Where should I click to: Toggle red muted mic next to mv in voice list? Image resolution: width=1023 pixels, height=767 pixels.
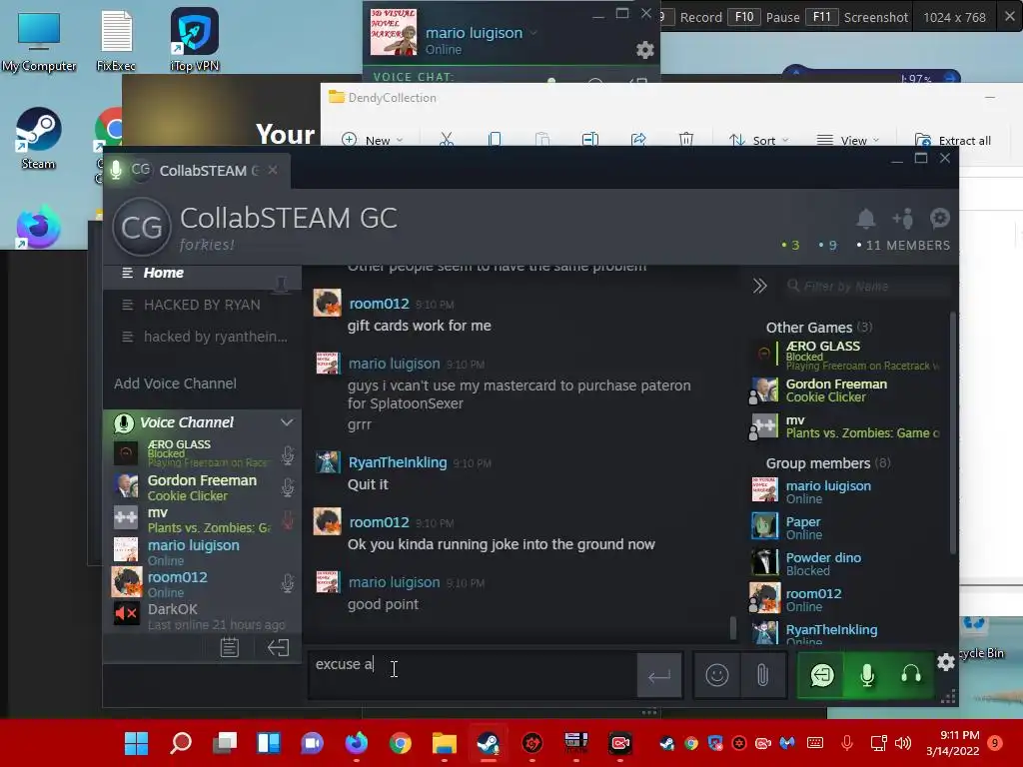coord(287,519)
